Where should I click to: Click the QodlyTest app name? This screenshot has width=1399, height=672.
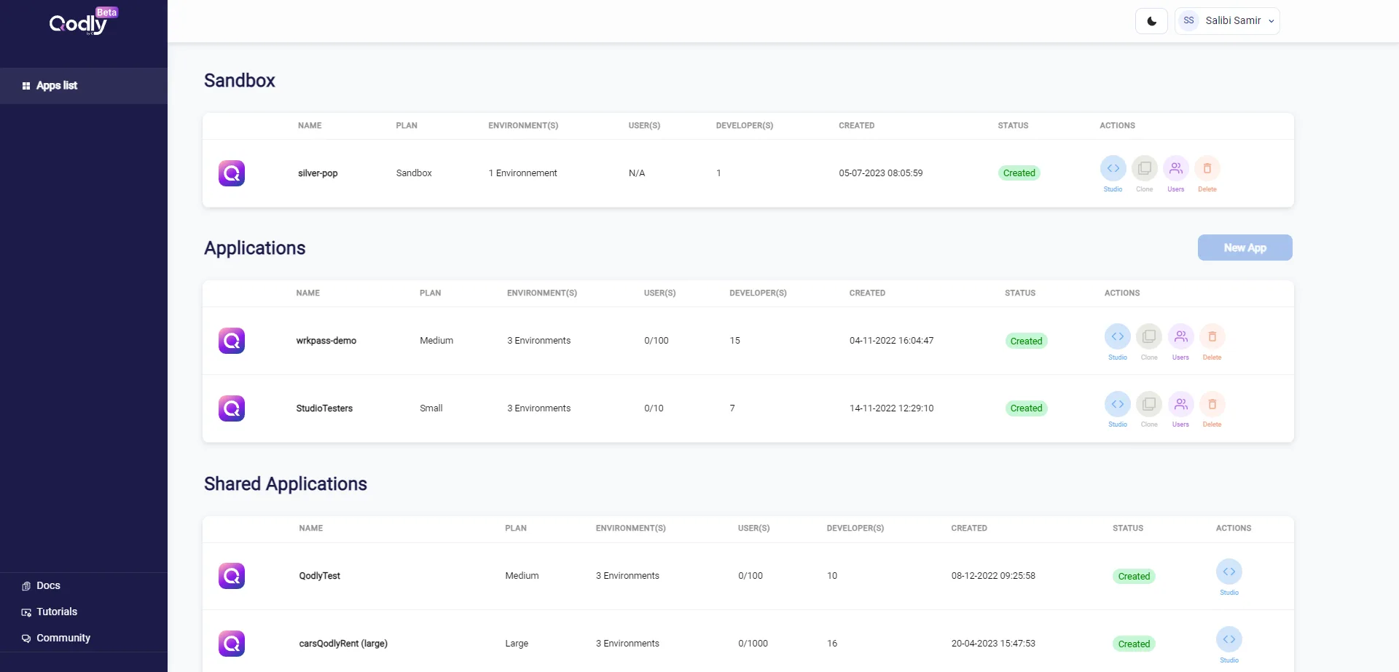tap(320, 576)
